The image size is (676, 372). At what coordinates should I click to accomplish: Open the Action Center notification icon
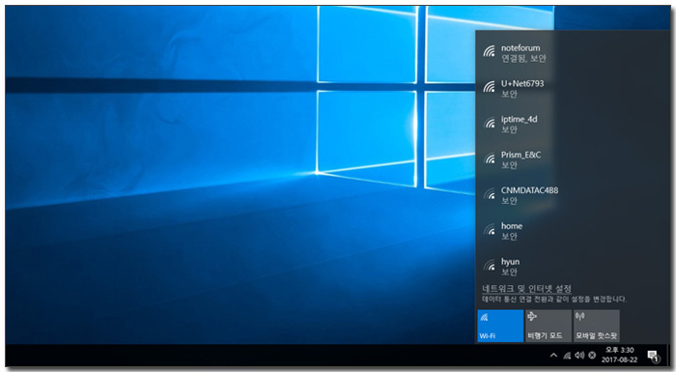(654, 356)
